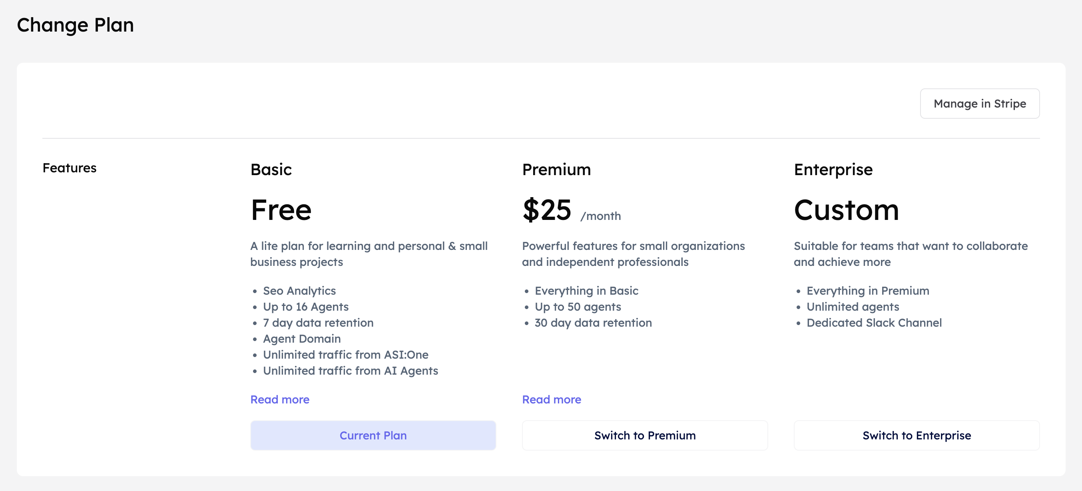Click the 30 day data retention item
The width and height of the screenshot is (1082, 491).
point(593,323)
